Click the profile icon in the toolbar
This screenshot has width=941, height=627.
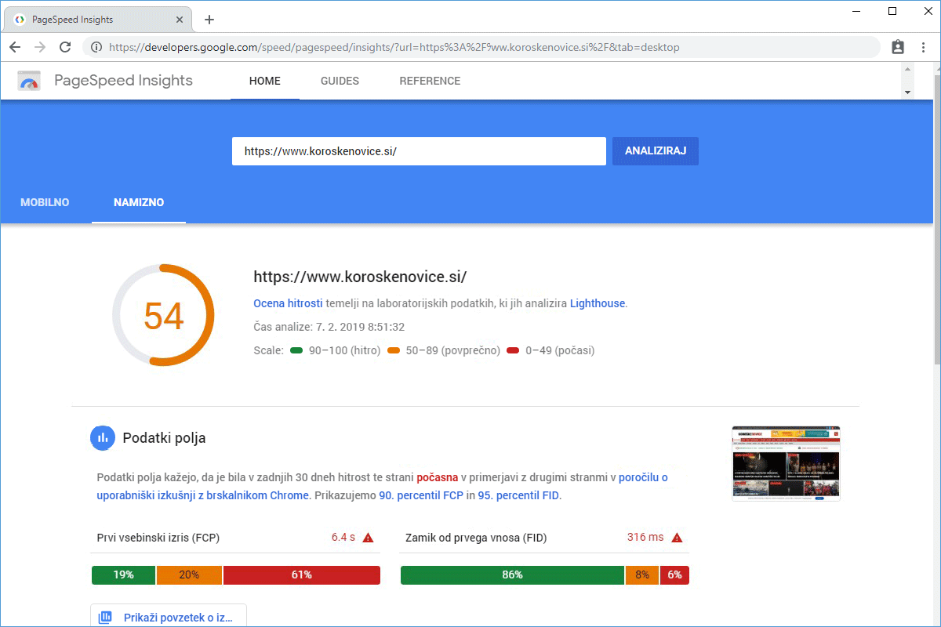tap(898, 47)
